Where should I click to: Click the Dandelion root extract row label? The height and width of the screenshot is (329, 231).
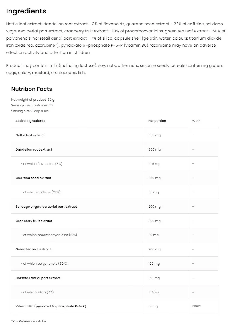pyautogui.click(x=34, y=149)
